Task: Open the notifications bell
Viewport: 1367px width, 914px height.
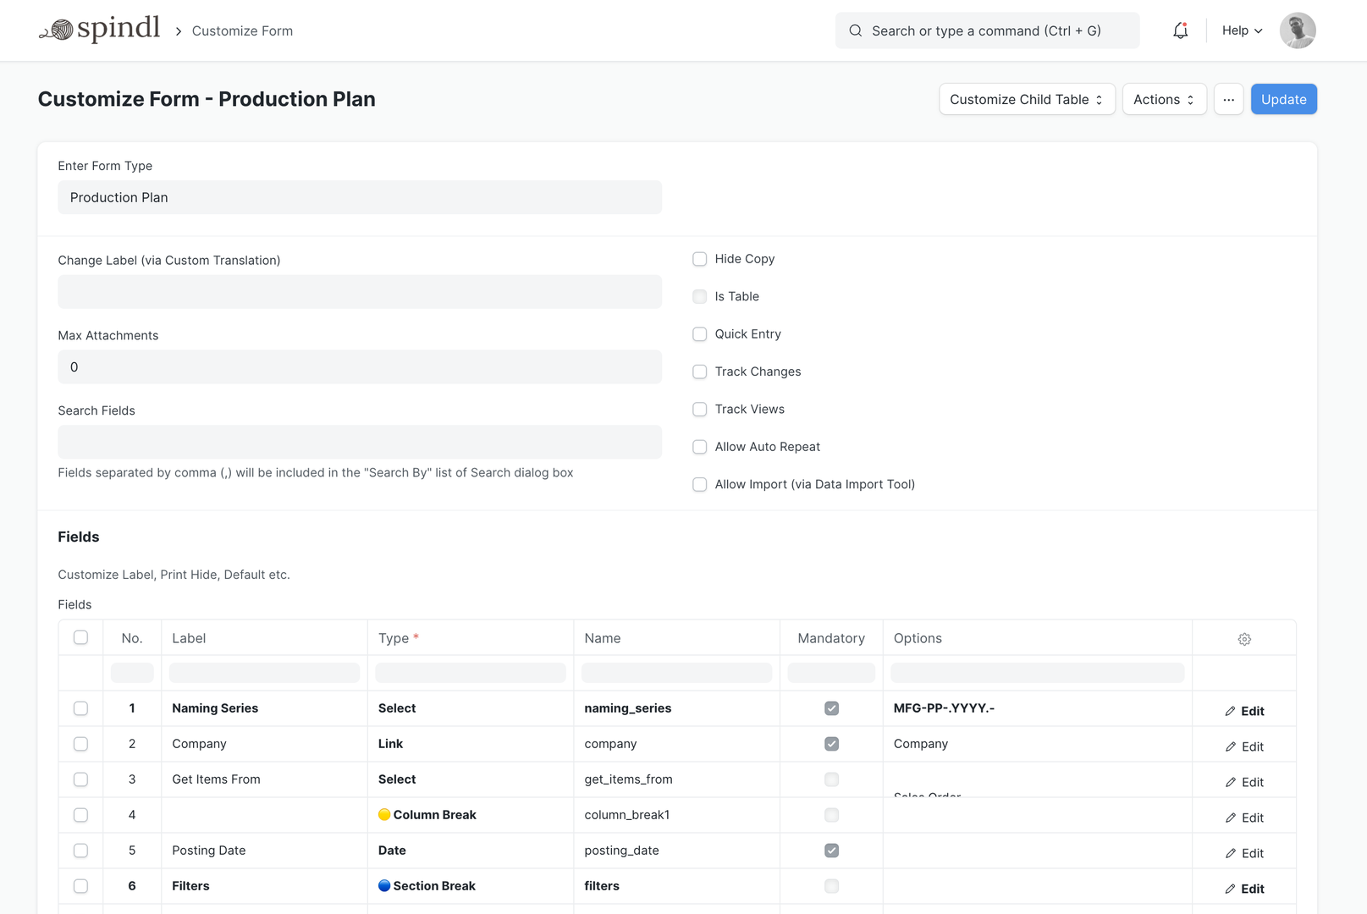Action: (1180, 30)
